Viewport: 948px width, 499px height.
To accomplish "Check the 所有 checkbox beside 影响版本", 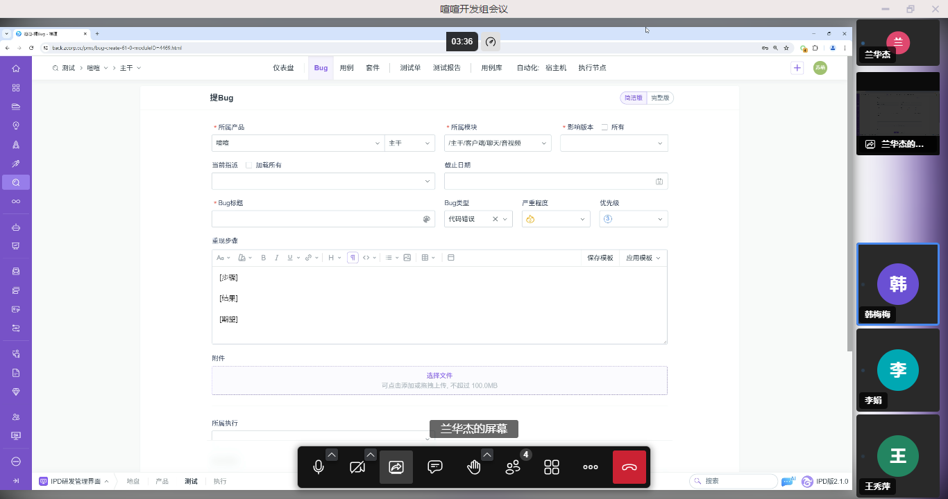I will click(x=605, y=128).
